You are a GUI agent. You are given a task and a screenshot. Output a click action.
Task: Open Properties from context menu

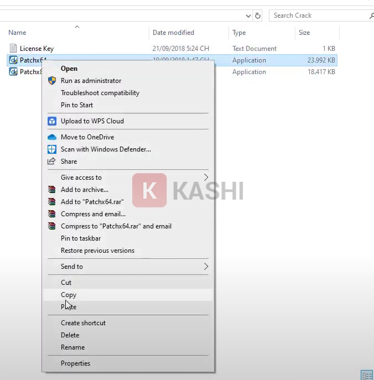[75, 363]
